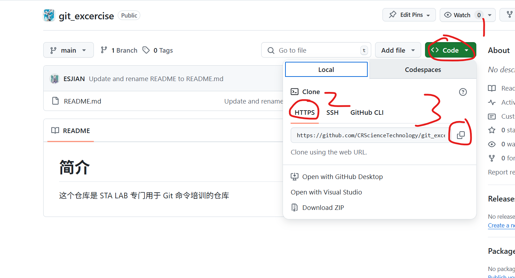Click the Clone help question-mark icon

463,92
